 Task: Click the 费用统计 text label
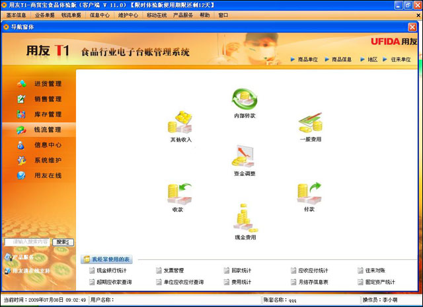(x=241, y=282)
